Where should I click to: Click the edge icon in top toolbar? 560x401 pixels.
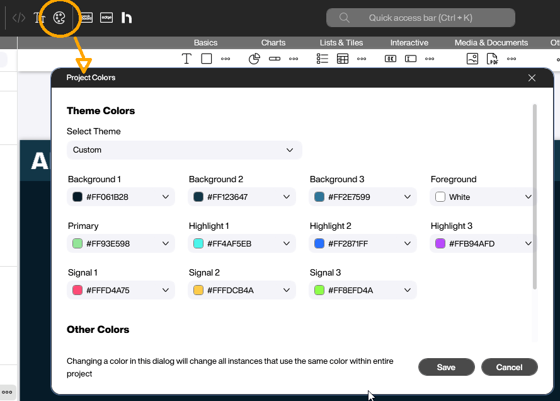coord(106,18)
